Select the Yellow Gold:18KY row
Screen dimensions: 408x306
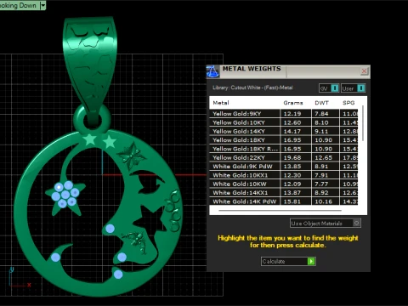[284, 140]
